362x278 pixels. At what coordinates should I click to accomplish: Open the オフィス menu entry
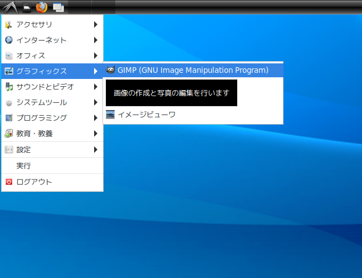52,56
